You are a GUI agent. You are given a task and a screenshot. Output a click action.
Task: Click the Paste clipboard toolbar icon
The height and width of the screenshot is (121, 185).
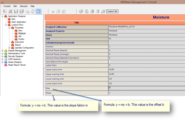(x=64, y=11)
